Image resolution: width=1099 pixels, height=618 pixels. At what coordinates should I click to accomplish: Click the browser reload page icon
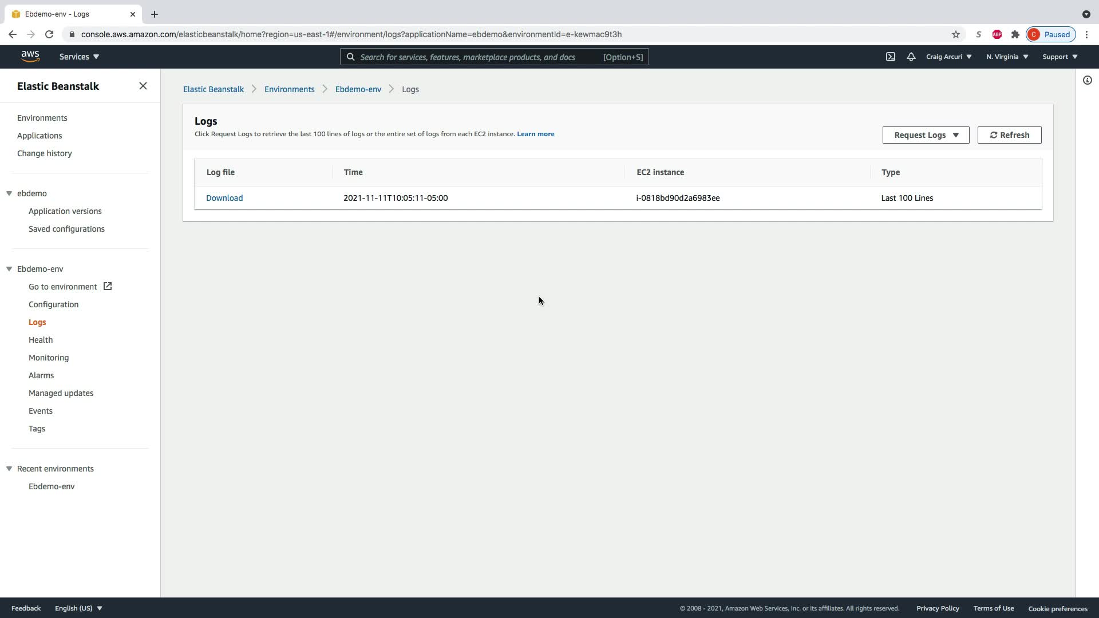pos(49,34)
